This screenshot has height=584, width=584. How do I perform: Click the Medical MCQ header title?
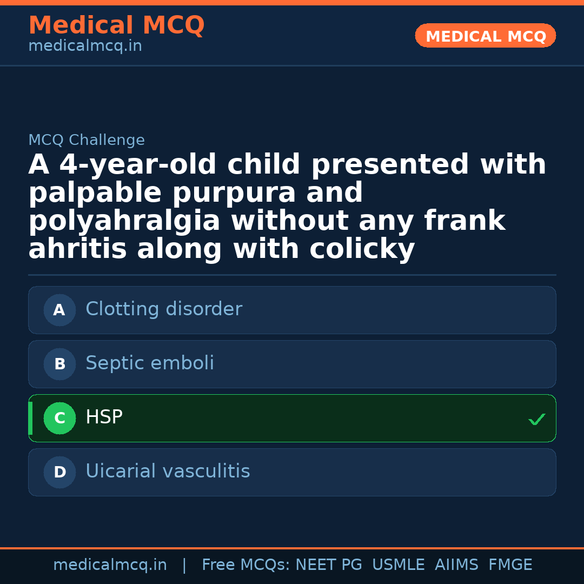coord(116,25)
